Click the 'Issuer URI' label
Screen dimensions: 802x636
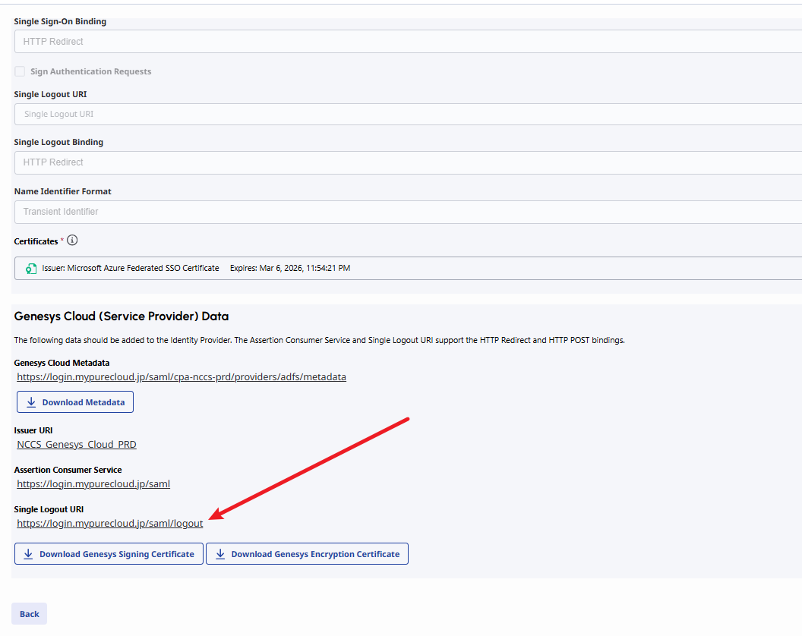pyautogui.click(x=33, y=430)
